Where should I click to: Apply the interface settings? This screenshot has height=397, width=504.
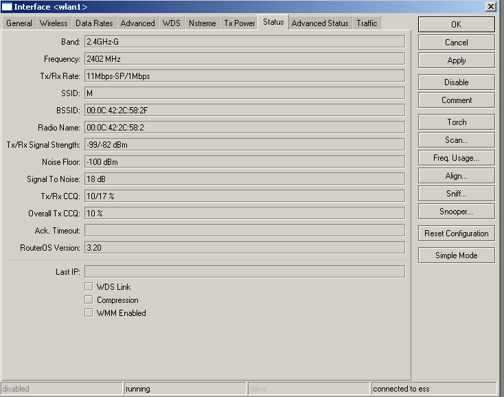456,60
